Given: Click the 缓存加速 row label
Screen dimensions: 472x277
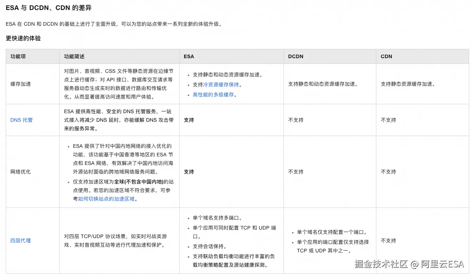Looking at the screenshot, I should [x=21, y=84].
